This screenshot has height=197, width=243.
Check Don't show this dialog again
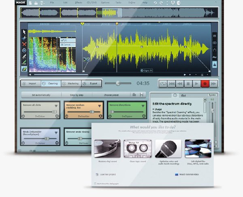point(95,184)
